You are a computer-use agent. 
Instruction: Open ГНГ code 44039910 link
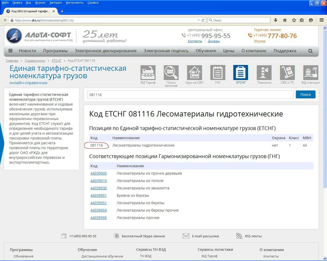[98, 181]
